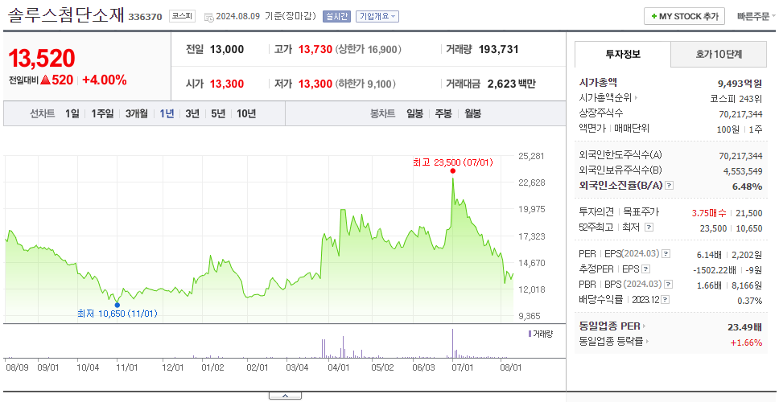Show the 주봉 candlestick chart

tap(443, 113)
